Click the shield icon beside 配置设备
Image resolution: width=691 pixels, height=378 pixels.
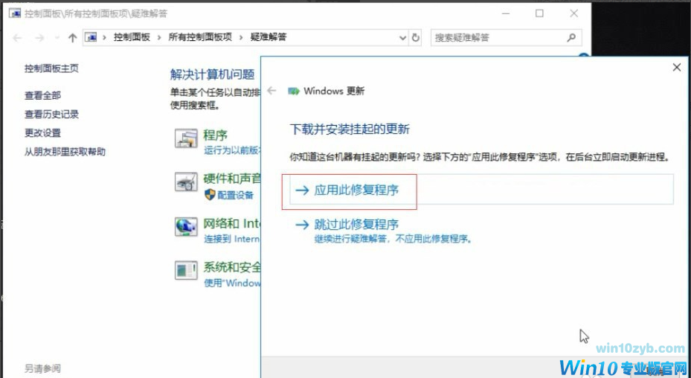tap(210, 195)
